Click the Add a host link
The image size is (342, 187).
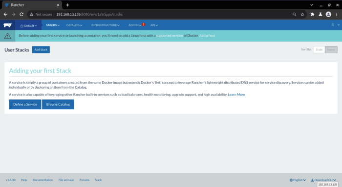click(207, 36)
